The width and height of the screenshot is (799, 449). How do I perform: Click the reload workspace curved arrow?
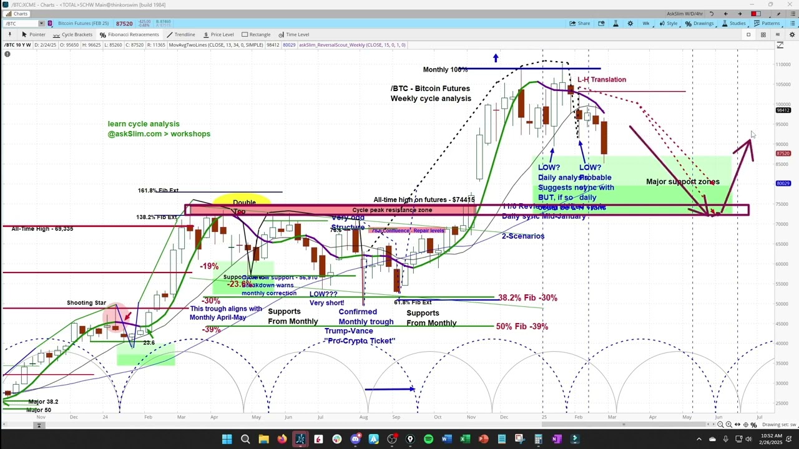click(x=712, y=14)
